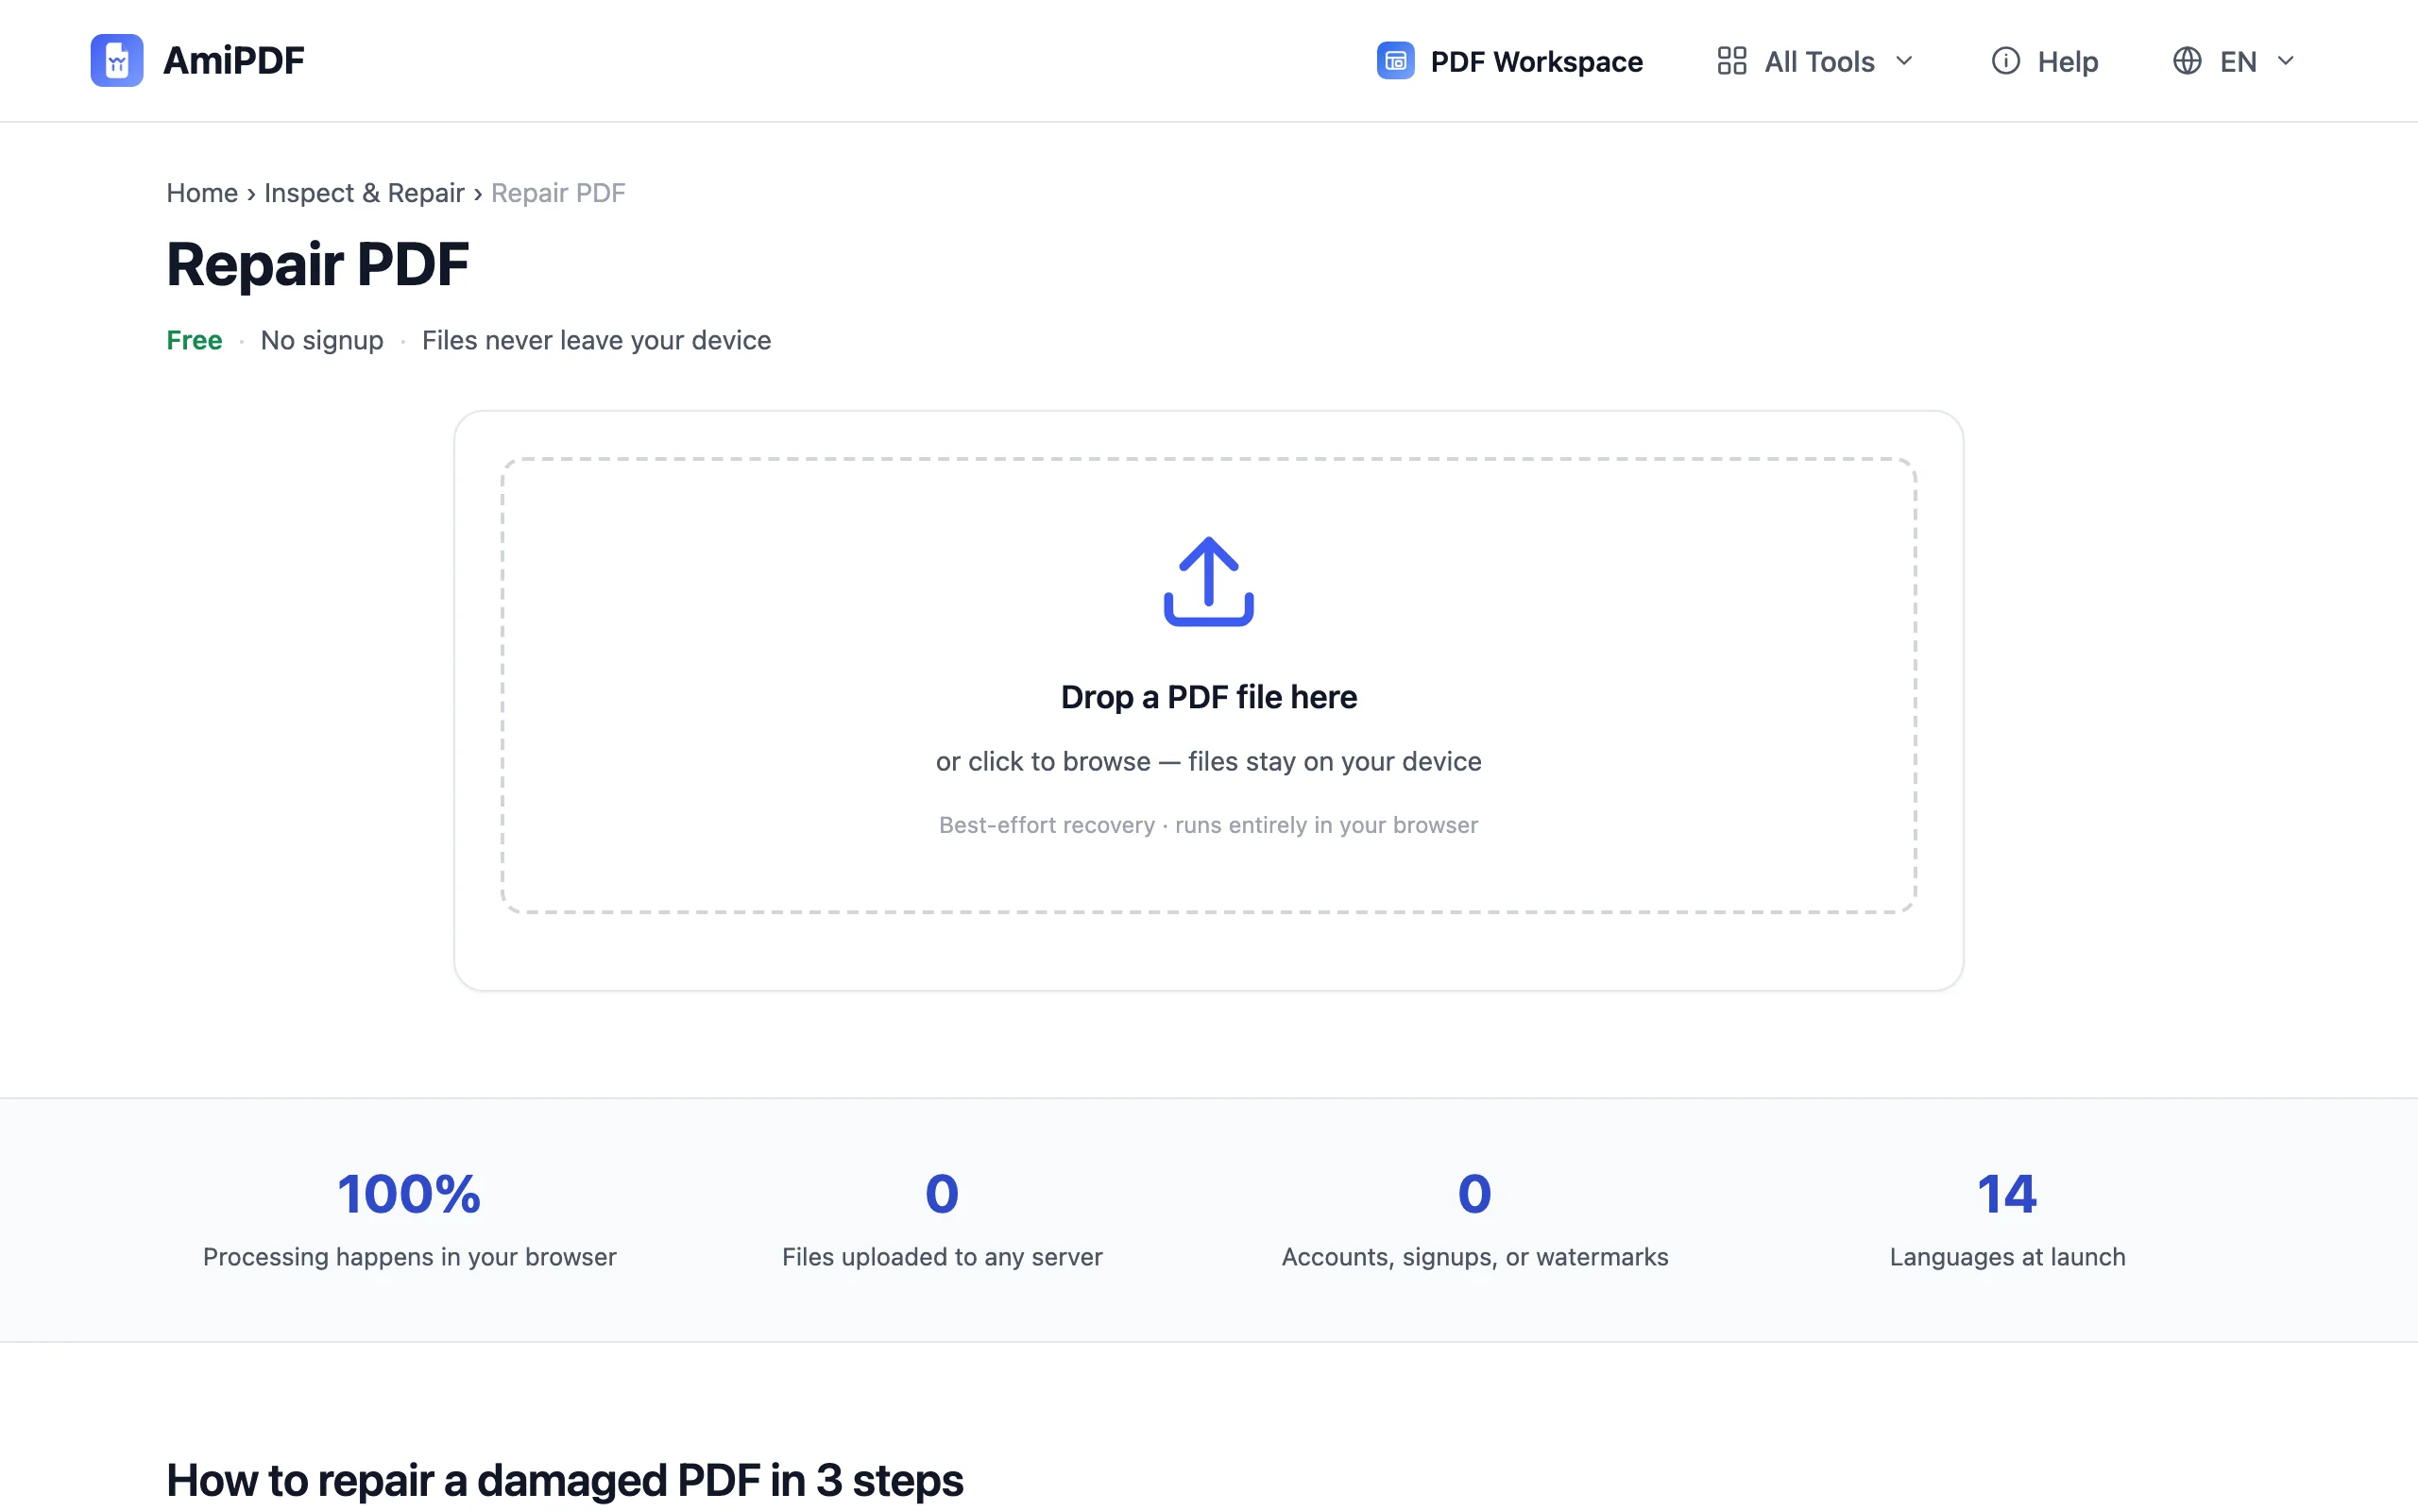Screen dimensions: 2418x1511
Task: Click the Drop a PDF file here heading
Action: pyautogui.click(x=1209, y=697)
